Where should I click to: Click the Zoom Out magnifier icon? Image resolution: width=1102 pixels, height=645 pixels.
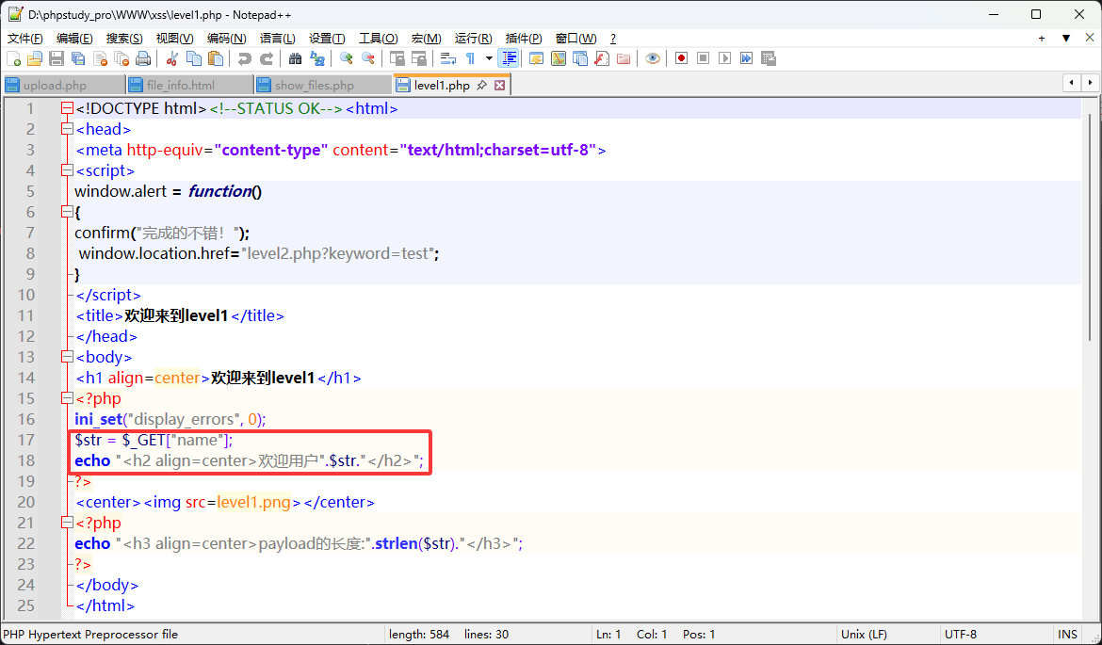click(x=367, y=58)
